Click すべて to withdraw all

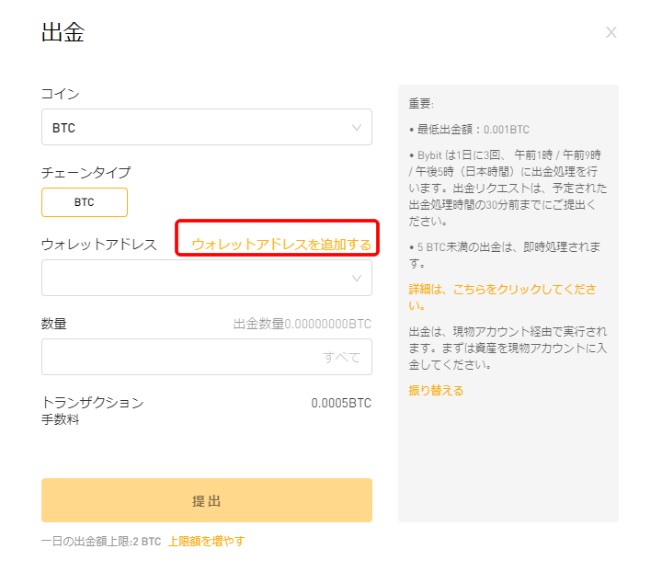click(341, 357)
